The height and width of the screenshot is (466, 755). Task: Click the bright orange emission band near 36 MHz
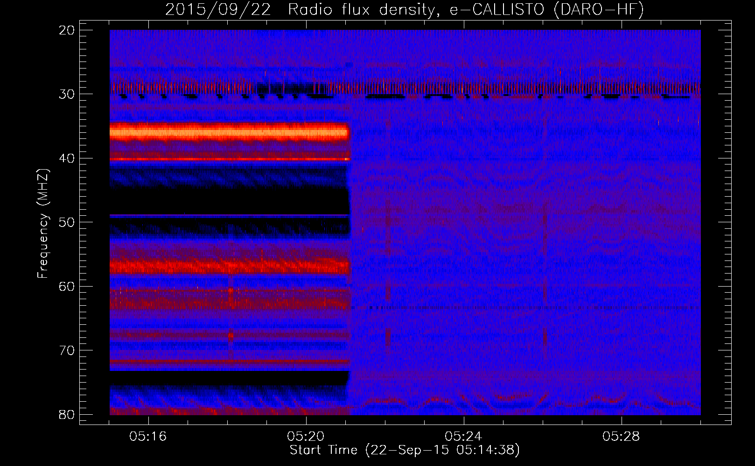[229, 132]
